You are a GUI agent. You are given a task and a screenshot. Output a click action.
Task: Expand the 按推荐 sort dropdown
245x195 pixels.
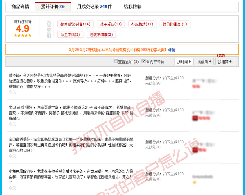tap(225, 62)
